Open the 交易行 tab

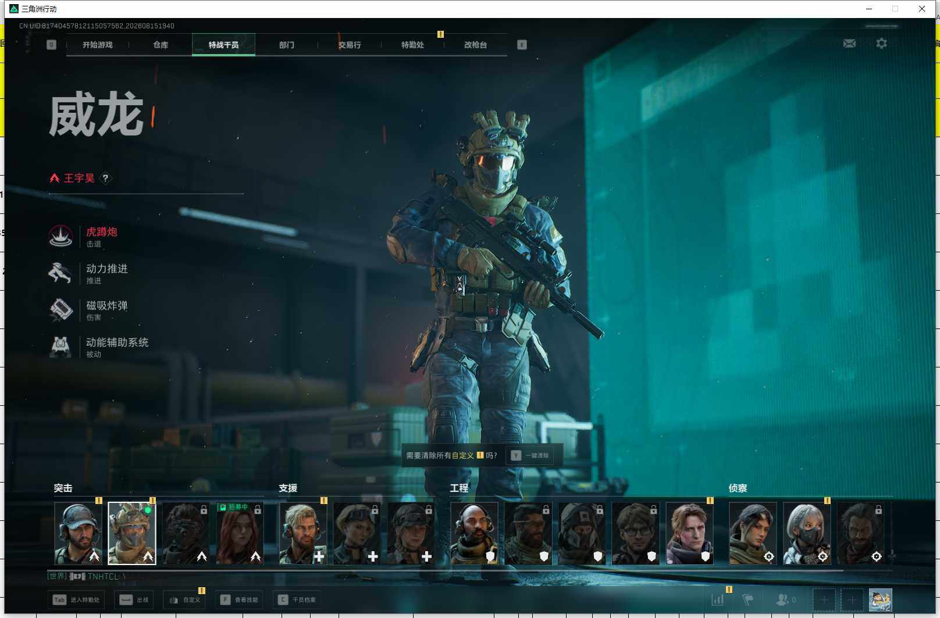[x=350, y=45]
